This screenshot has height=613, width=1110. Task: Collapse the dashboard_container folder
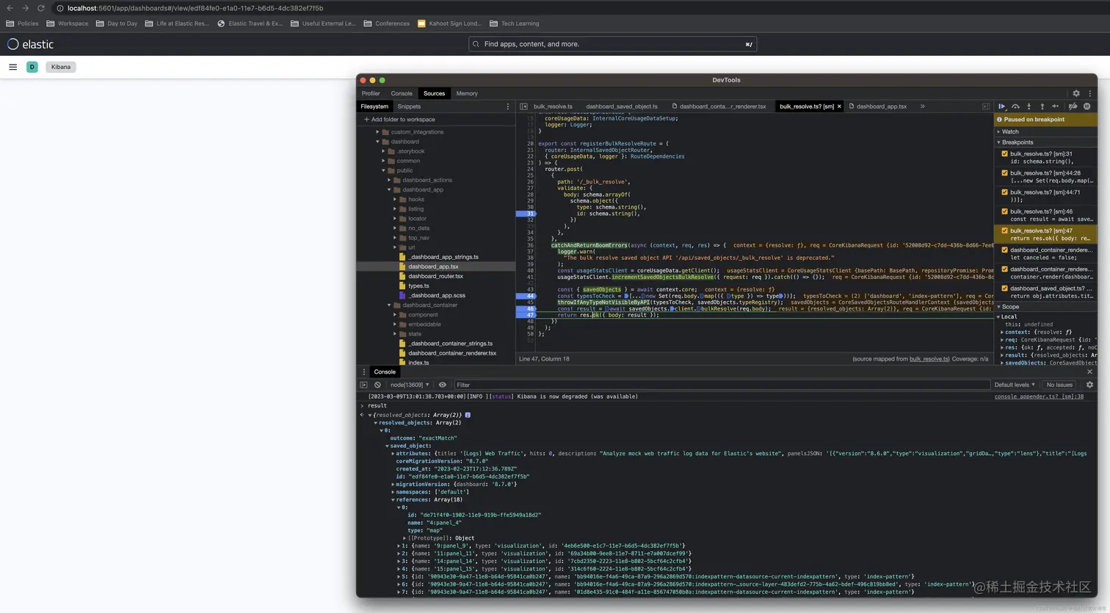[390, 305]
